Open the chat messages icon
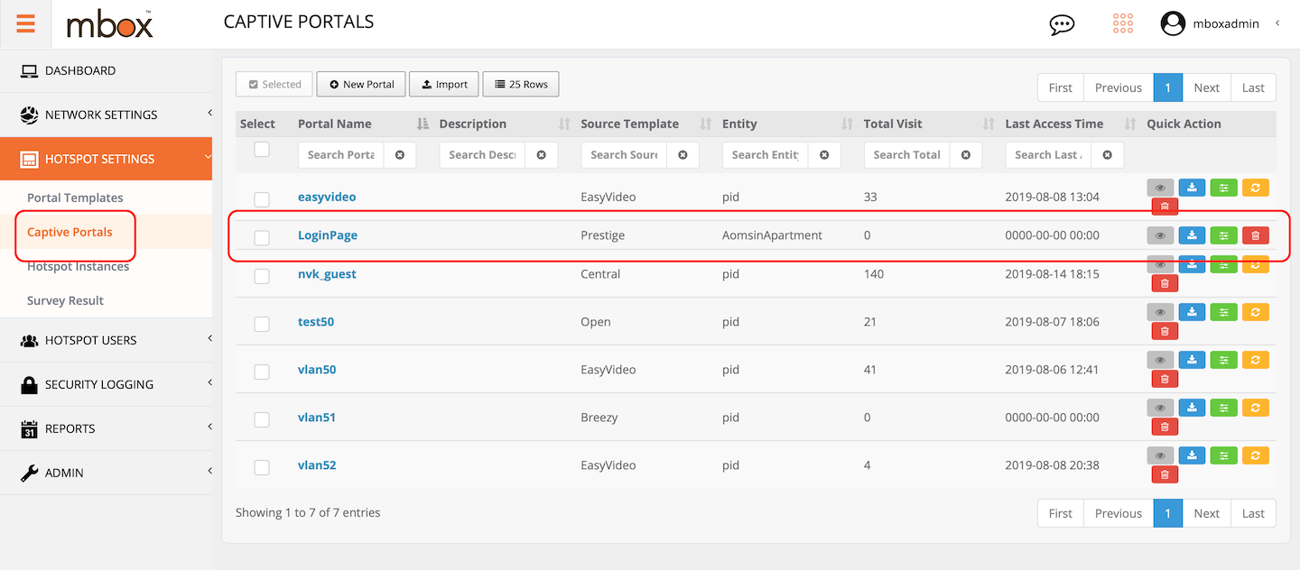 1062,24
